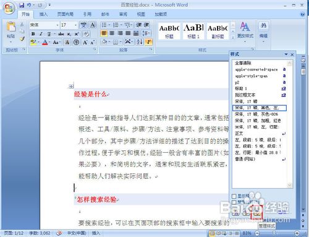
Task: Toggle Center paragraph alignment
Action: [112, 33]
